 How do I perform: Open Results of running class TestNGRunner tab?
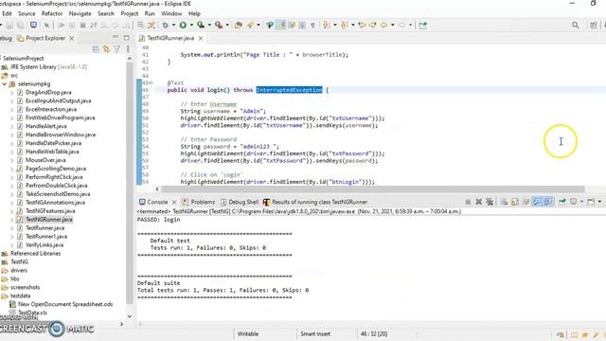click(315, 202)
